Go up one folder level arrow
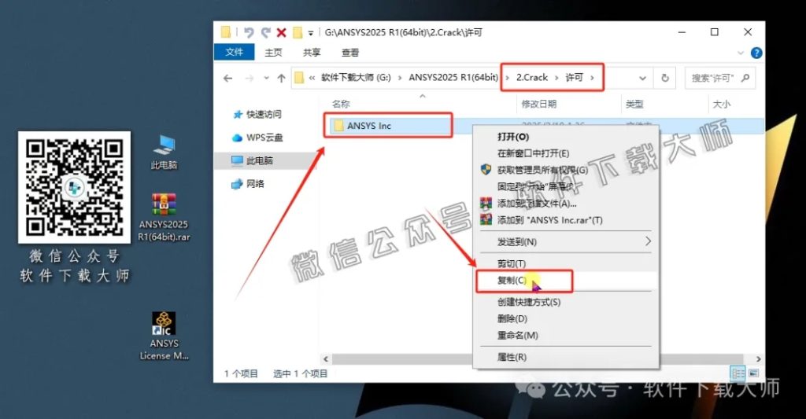 pos(281,78)
